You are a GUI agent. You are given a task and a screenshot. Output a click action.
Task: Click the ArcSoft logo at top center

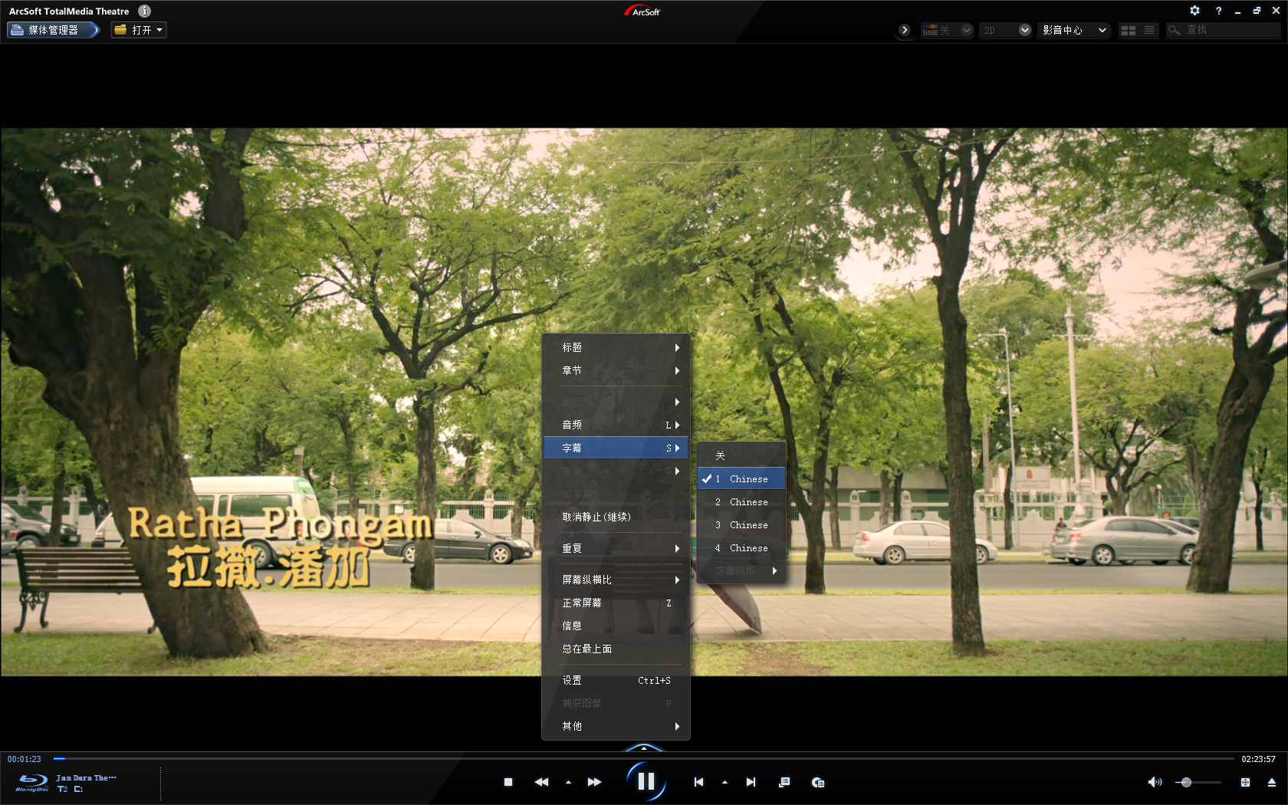642,11
